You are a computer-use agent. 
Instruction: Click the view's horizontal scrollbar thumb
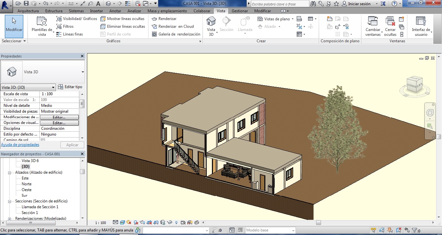pos(318,223)
